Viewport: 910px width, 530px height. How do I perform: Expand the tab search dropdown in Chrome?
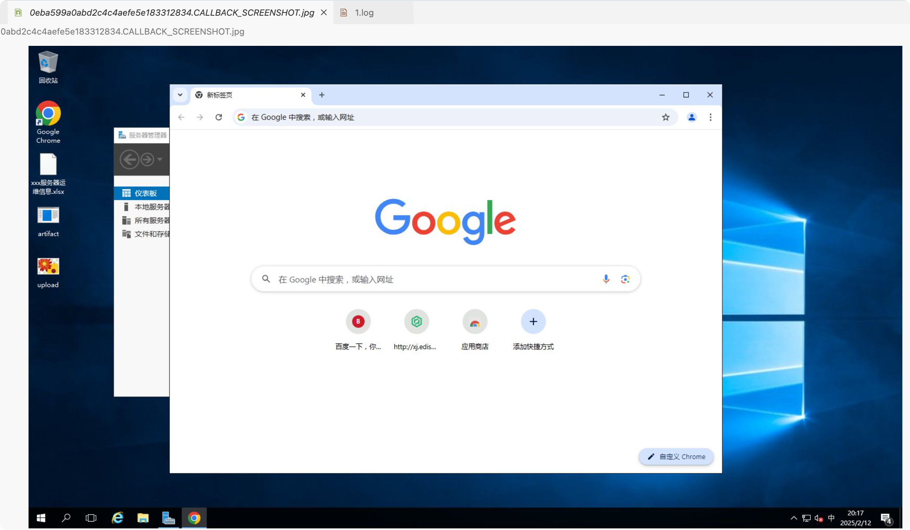pyautogui.click(x=180, y=95)
